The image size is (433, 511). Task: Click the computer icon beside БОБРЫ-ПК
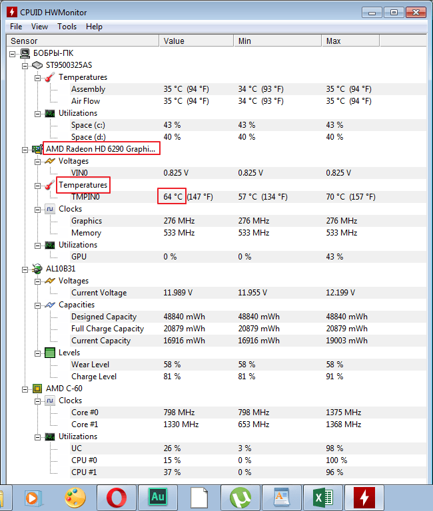click(x=25, y=53)
